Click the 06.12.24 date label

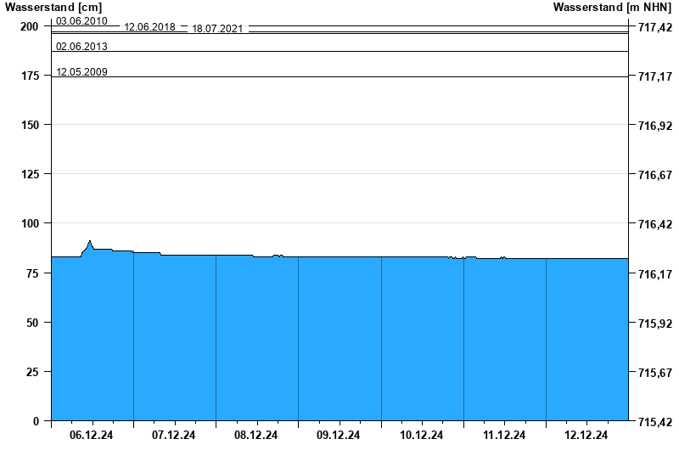tap(92, 435)
